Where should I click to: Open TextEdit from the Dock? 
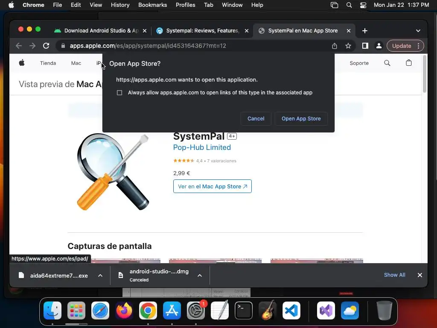point(220,310)
